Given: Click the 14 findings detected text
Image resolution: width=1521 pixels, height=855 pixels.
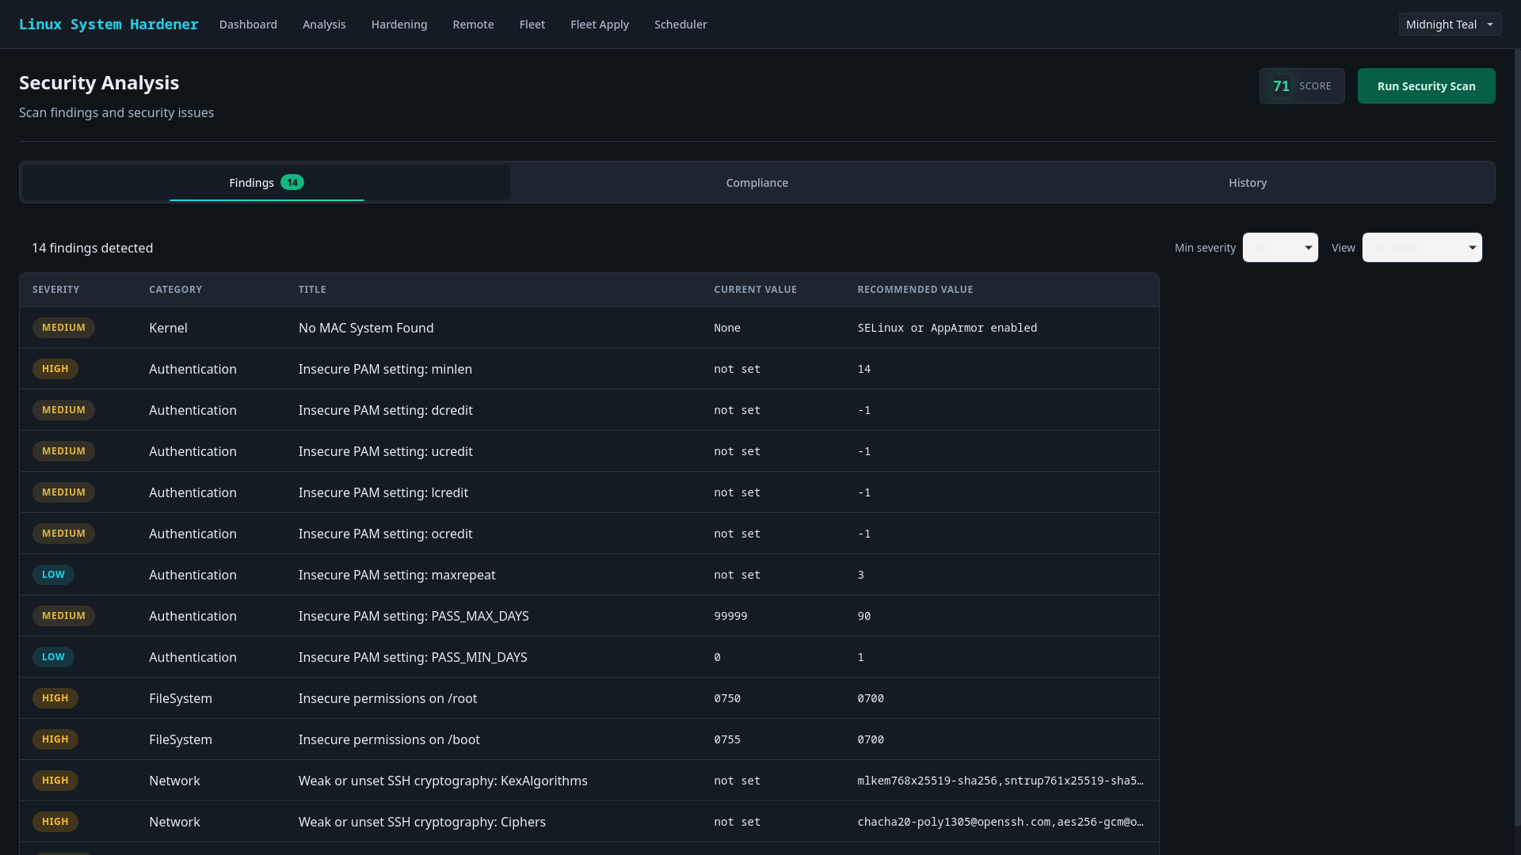Looking at the screenshot, I should (x=93, y=248).
